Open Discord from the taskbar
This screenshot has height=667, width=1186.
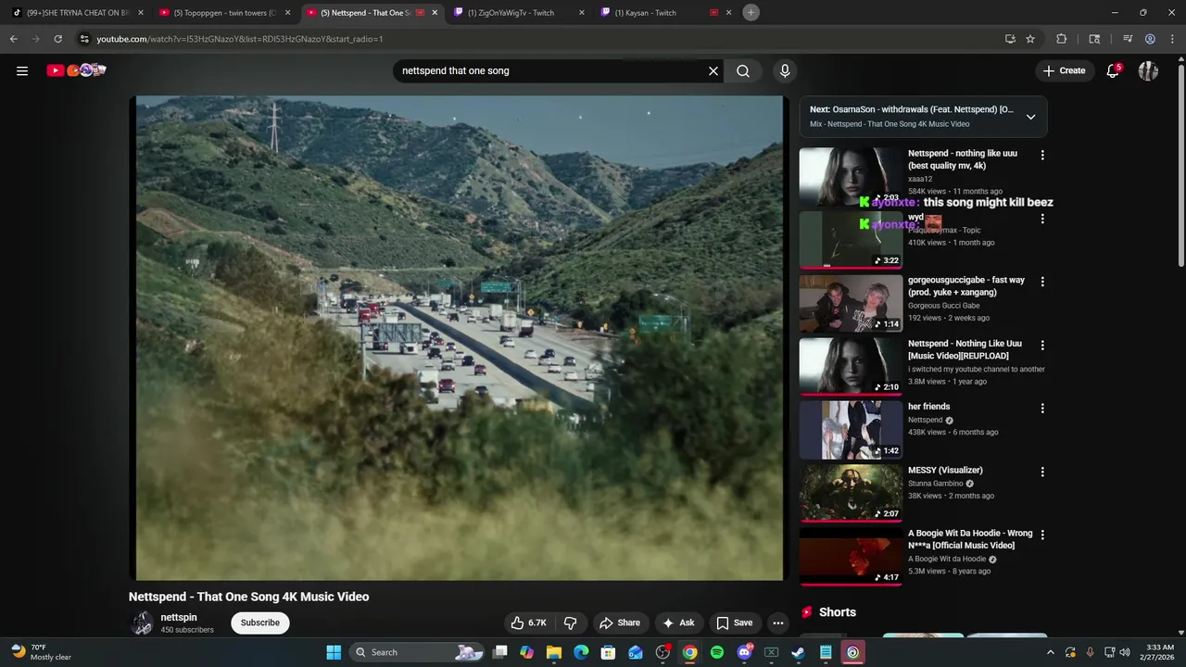click(x=744, y=652)
